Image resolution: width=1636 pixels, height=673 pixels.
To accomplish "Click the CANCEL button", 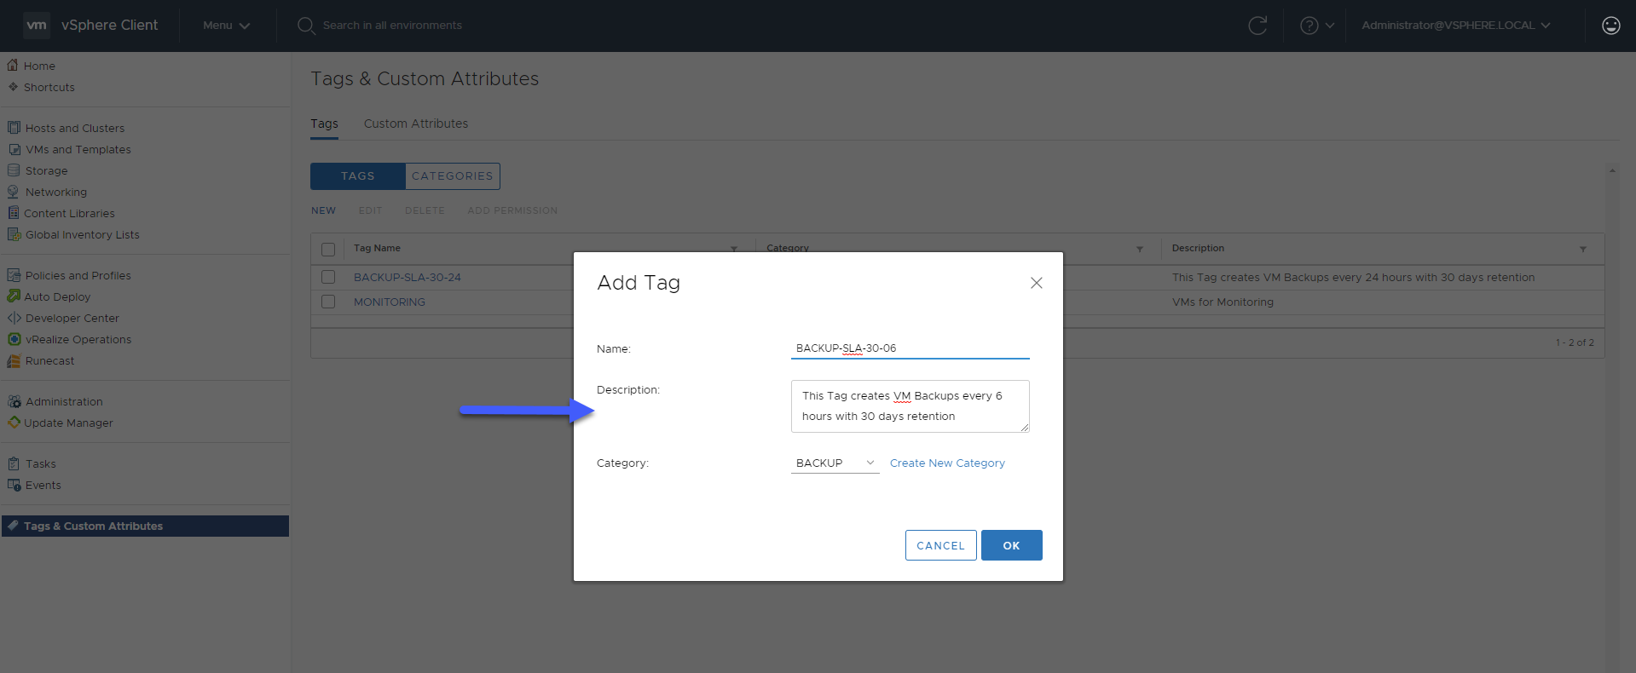I will [x=941, y=545].
